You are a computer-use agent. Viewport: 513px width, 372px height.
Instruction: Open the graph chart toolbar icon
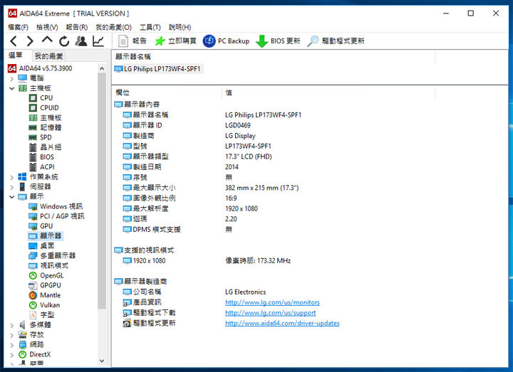click(x=98, y=41)
